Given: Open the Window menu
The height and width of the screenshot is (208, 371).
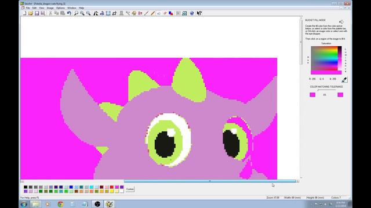Looking at the screenshot, I should [72, 8].
